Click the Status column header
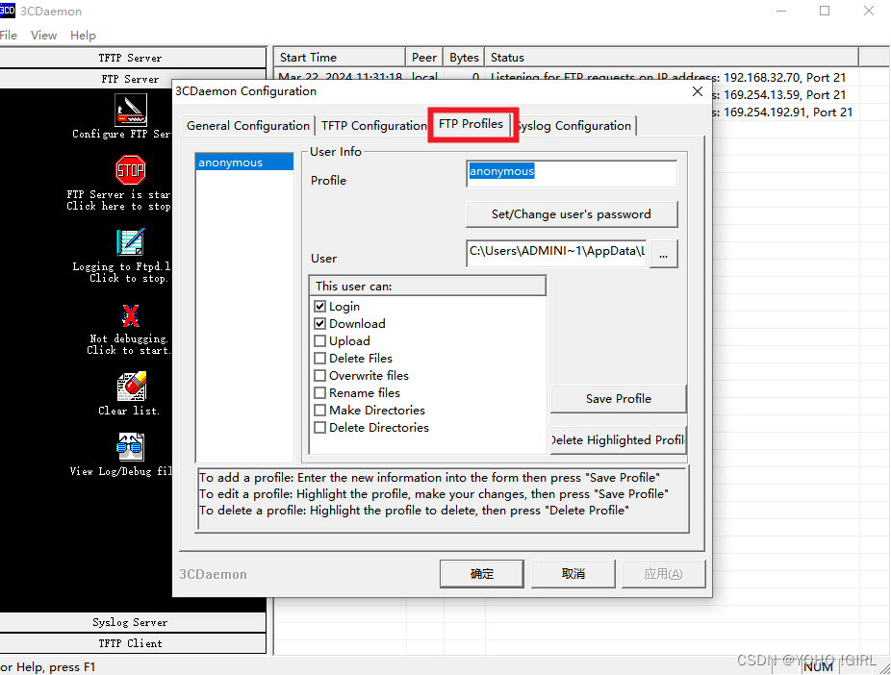 [x=671, y=58]
